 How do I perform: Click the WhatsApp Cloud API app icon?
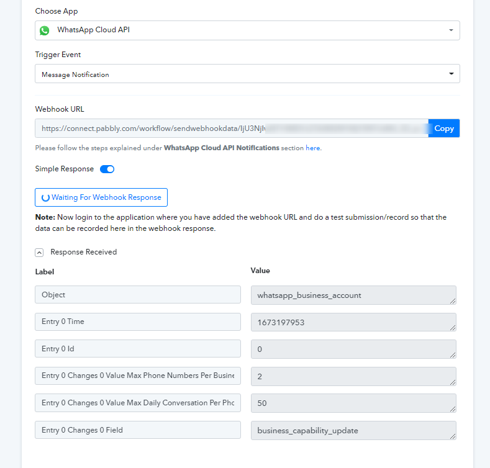click(x=44, y=30)
